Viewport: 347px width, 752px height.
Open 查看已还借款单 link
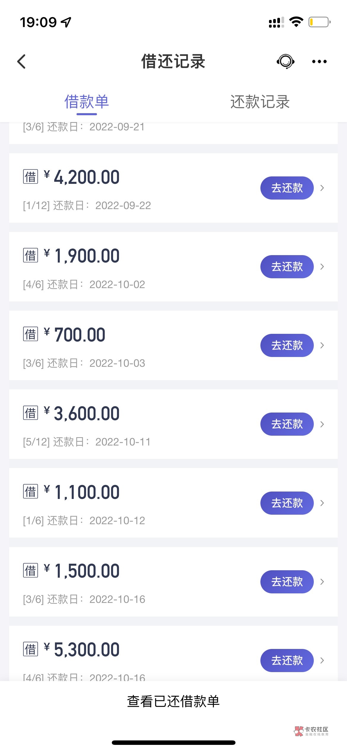coord(173,701)
